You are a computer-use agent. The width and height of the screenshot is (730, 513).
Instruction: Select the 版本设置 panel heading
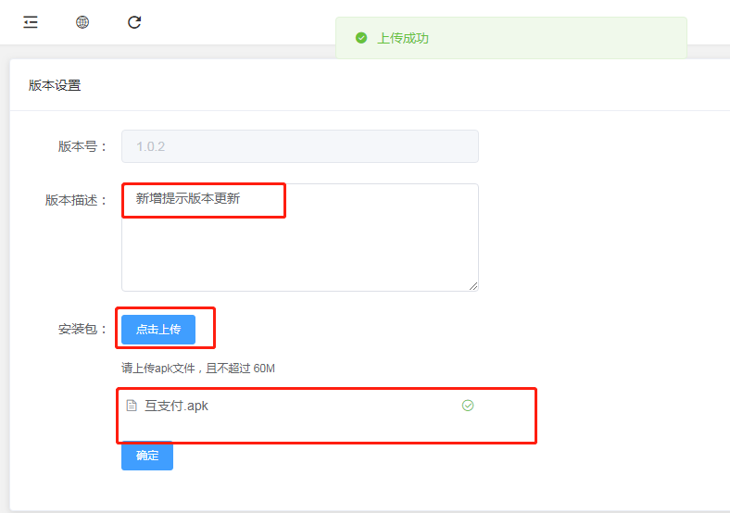point(55,85)
